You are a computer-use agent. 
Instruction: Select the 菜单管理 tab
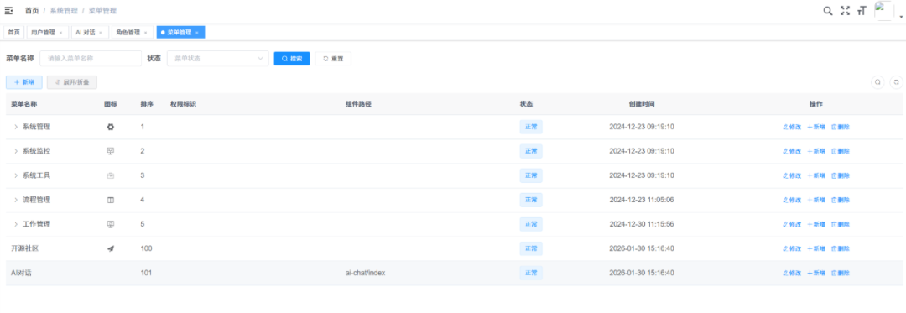tap(180, 33)
